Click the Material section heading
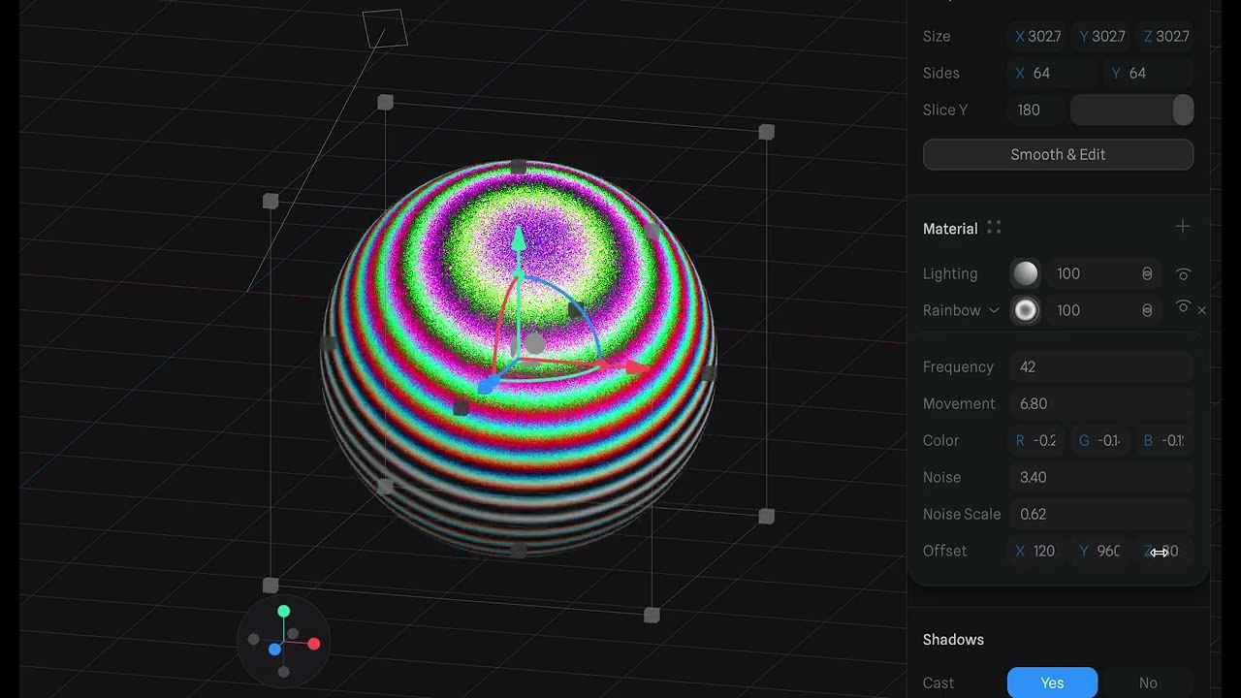The width and height of the screenshot is (1241, 698). (950, 229)
